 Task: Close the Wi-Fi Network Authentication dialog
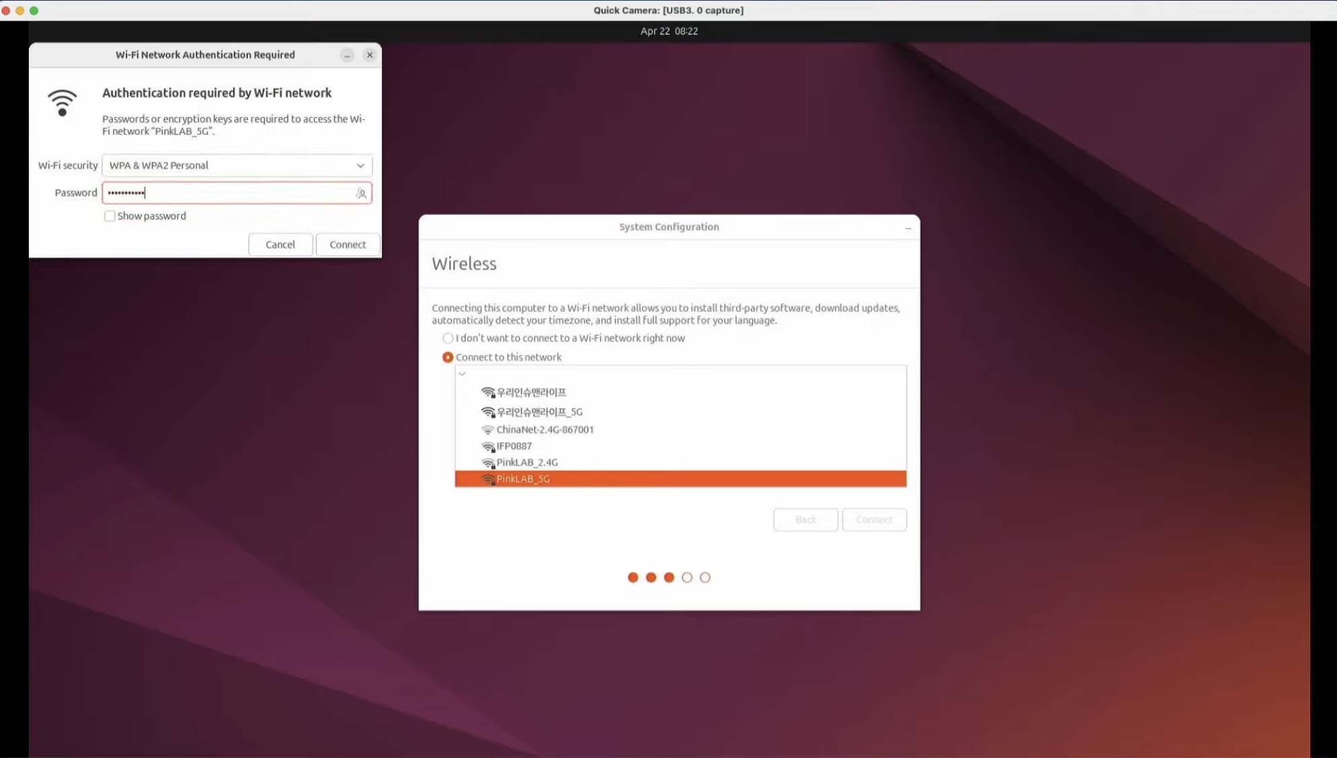tap(370, 55)
